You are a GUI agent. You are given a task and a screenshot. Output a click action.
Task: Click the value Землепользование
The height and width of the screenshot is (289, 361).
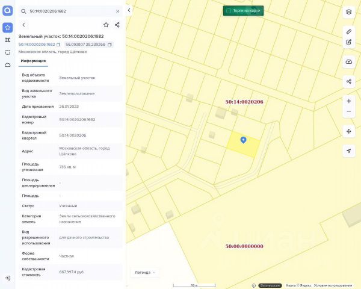coord(77,93)
